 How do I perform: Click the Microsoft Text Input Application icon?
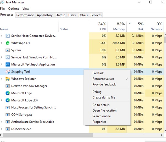(x=8, y=65)
